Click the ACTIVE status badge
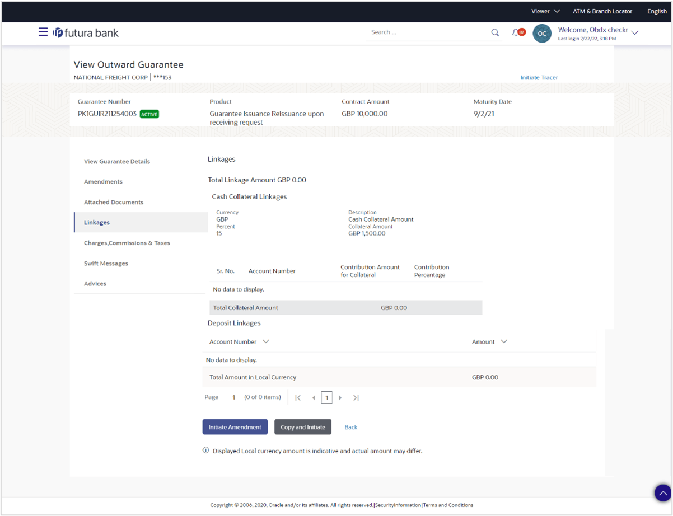Screen dimensions: 673x516 point(149,114)
